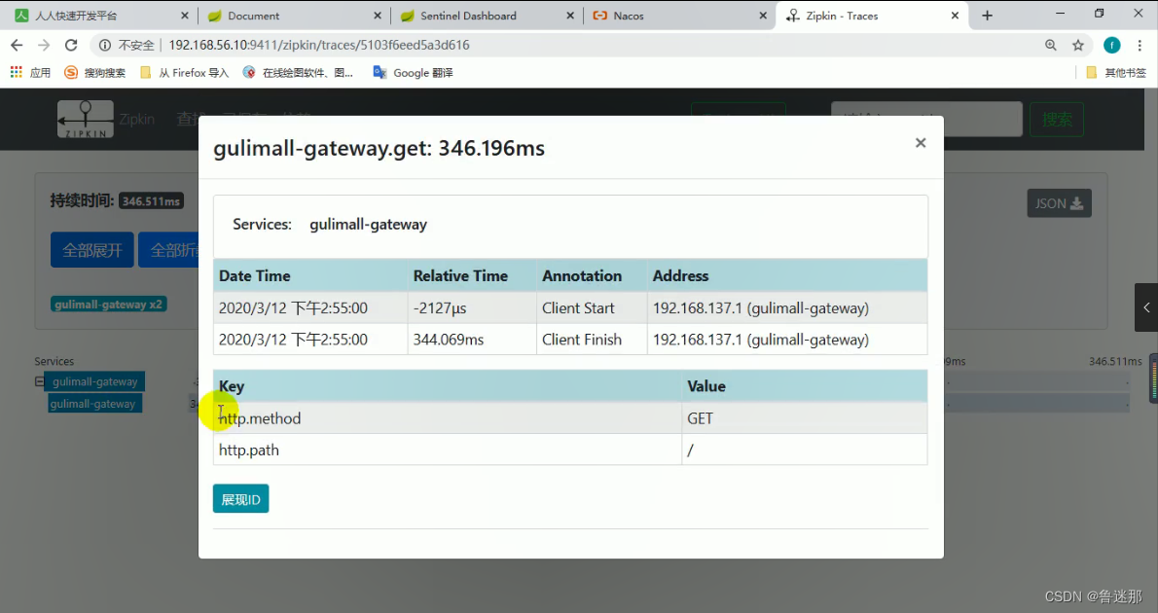
Task: Select second gulimall-gateway service row
Action: click(94, 404)
